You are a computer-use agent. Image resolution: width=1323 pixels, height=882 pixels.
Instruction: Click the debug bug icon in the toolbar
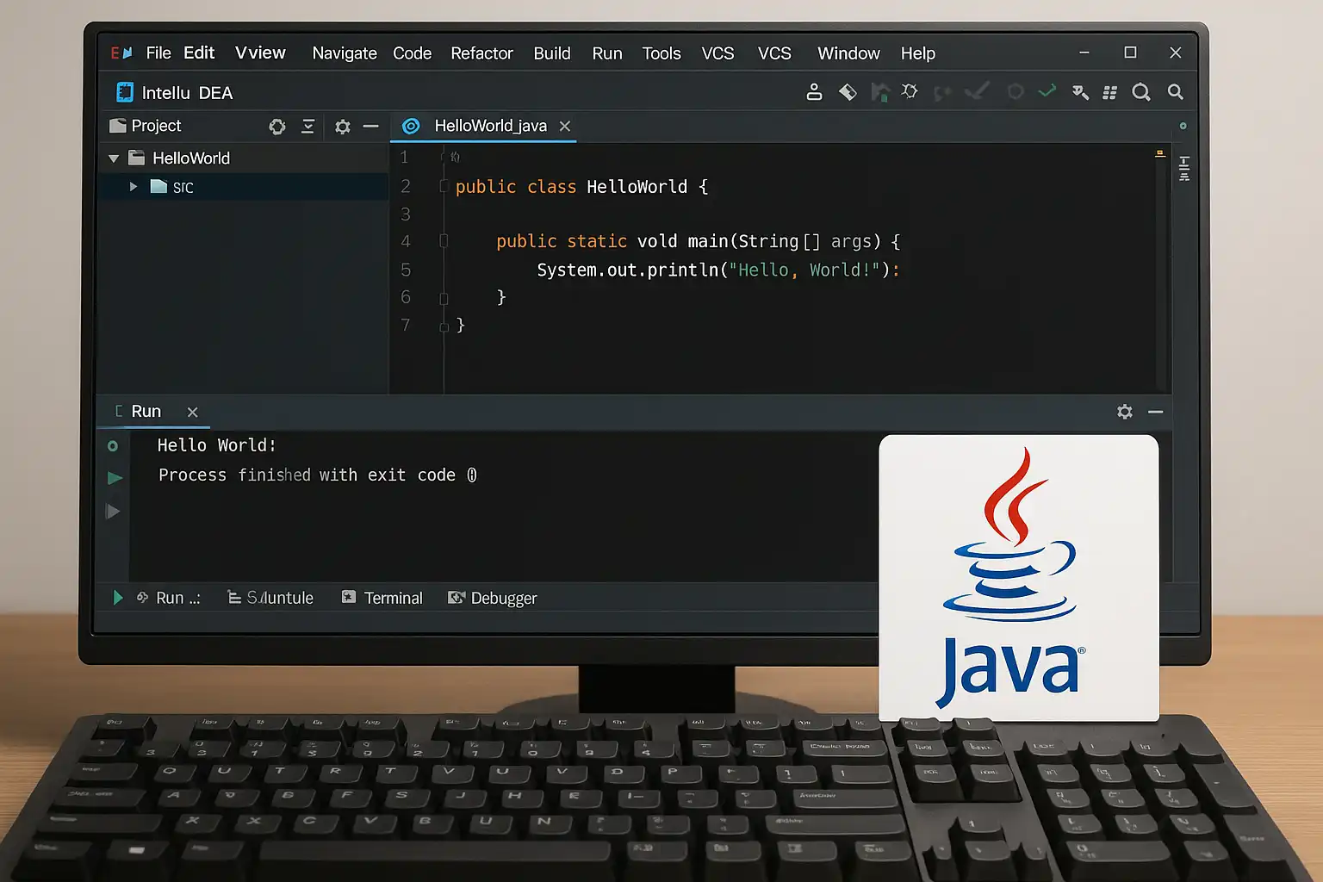tap(910, 91)
